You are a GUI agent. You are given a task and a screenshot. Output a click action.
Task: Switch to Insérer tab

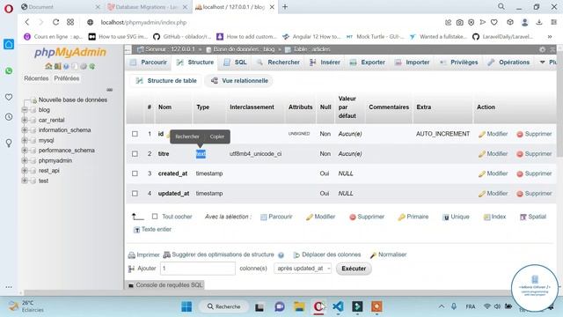point(325,63)
